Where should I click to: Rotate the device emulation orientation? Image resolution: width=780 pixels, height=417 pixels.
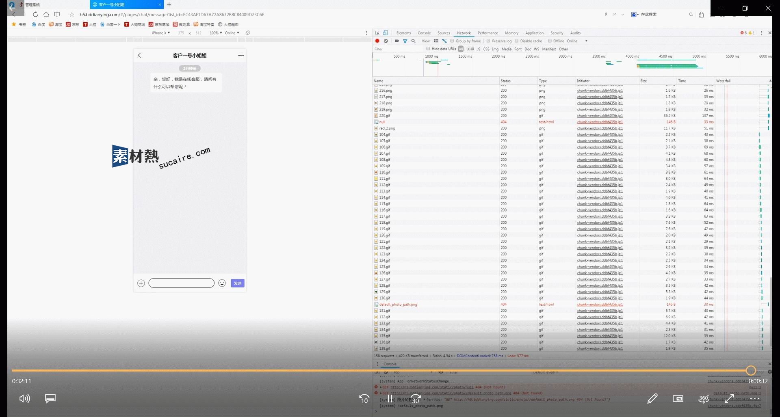(x=248, y=33)
